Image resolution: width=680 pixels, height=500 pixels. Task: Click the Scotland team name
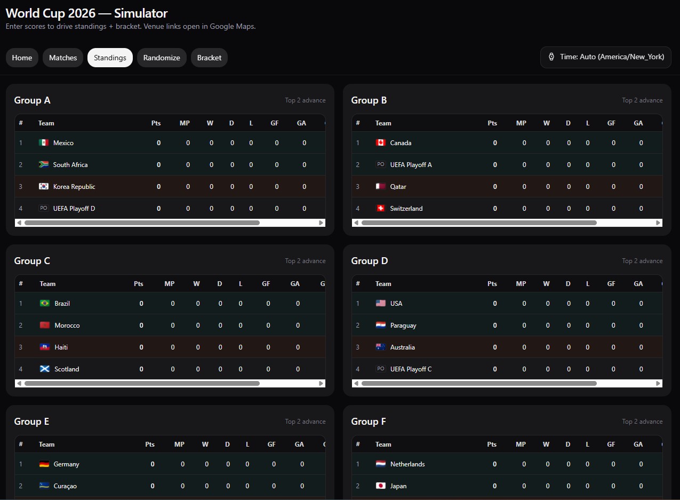(x=67, y=369)
